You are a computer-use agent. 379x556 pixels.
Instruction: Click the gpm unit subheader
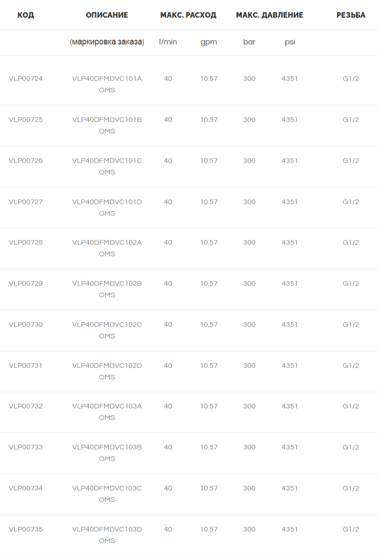[x=209, y=42]
